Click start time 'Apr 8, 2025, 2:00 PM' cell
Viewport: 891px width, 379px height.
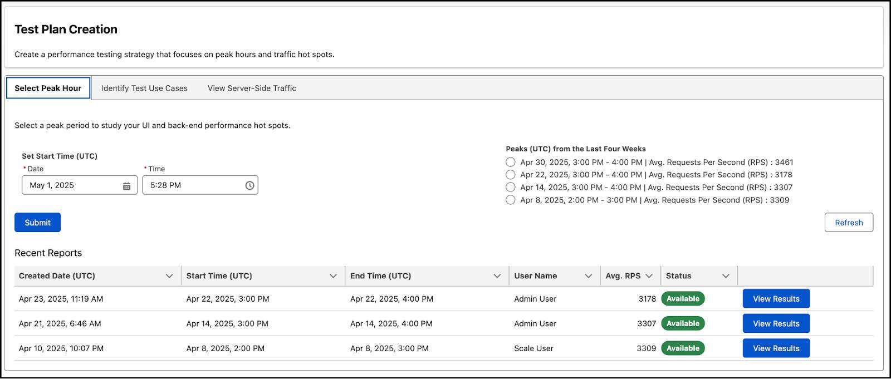pos(226,348)
